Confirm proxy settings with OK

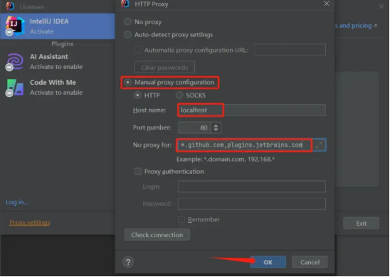click(x=268, y=262)
